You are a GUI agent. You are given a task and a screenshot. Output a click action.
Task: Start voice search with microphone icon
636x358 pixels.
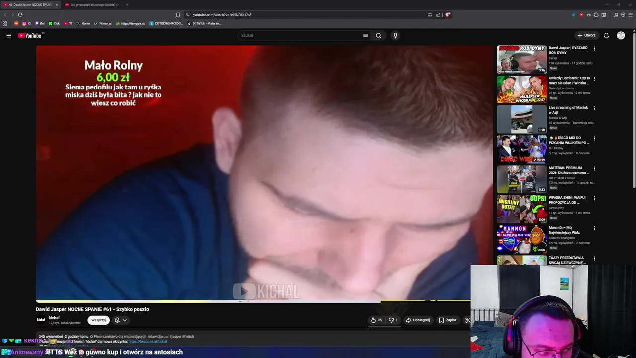[395, 35]
